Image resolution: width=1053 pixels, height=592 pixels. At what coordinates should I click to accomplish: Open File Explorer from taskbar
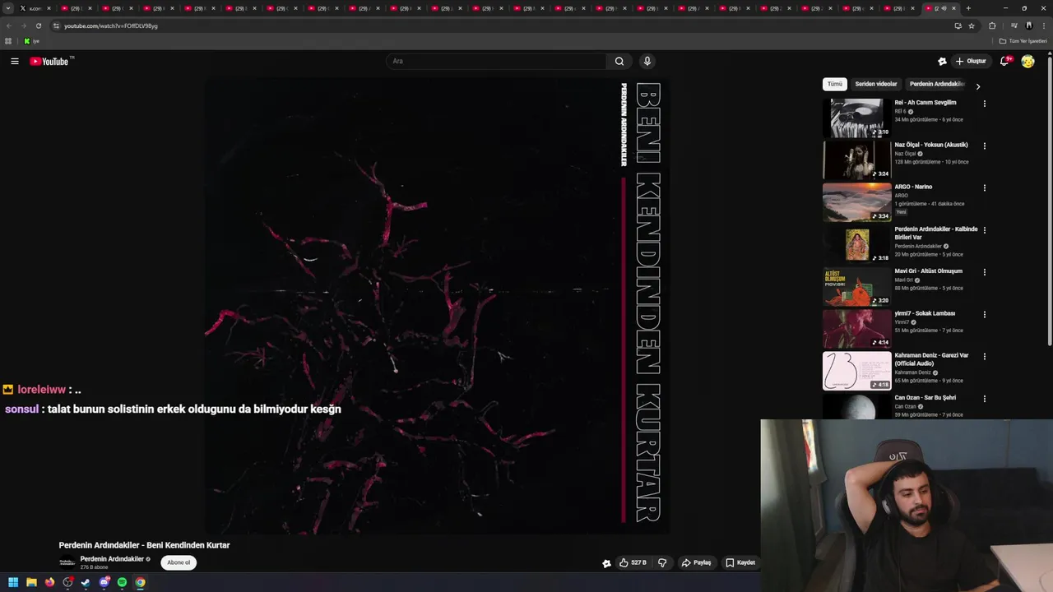tap(31, 582)
